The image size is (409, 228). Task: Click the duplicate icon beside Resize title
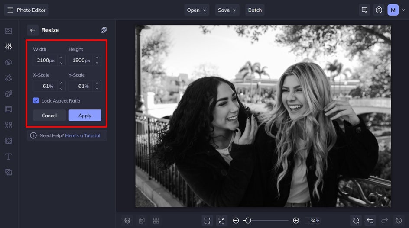coord(104,30)
